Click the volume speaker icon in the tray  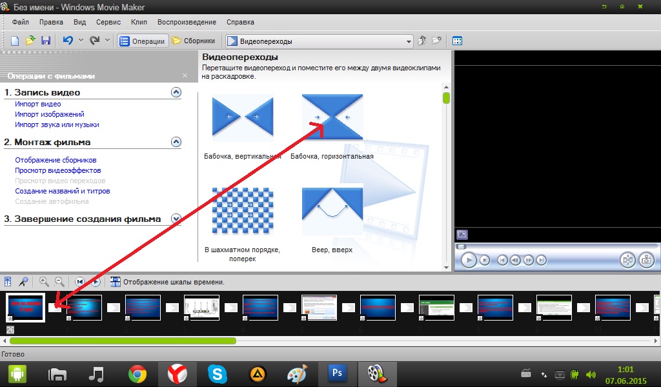pyautogui.click(x=591, y=374)
